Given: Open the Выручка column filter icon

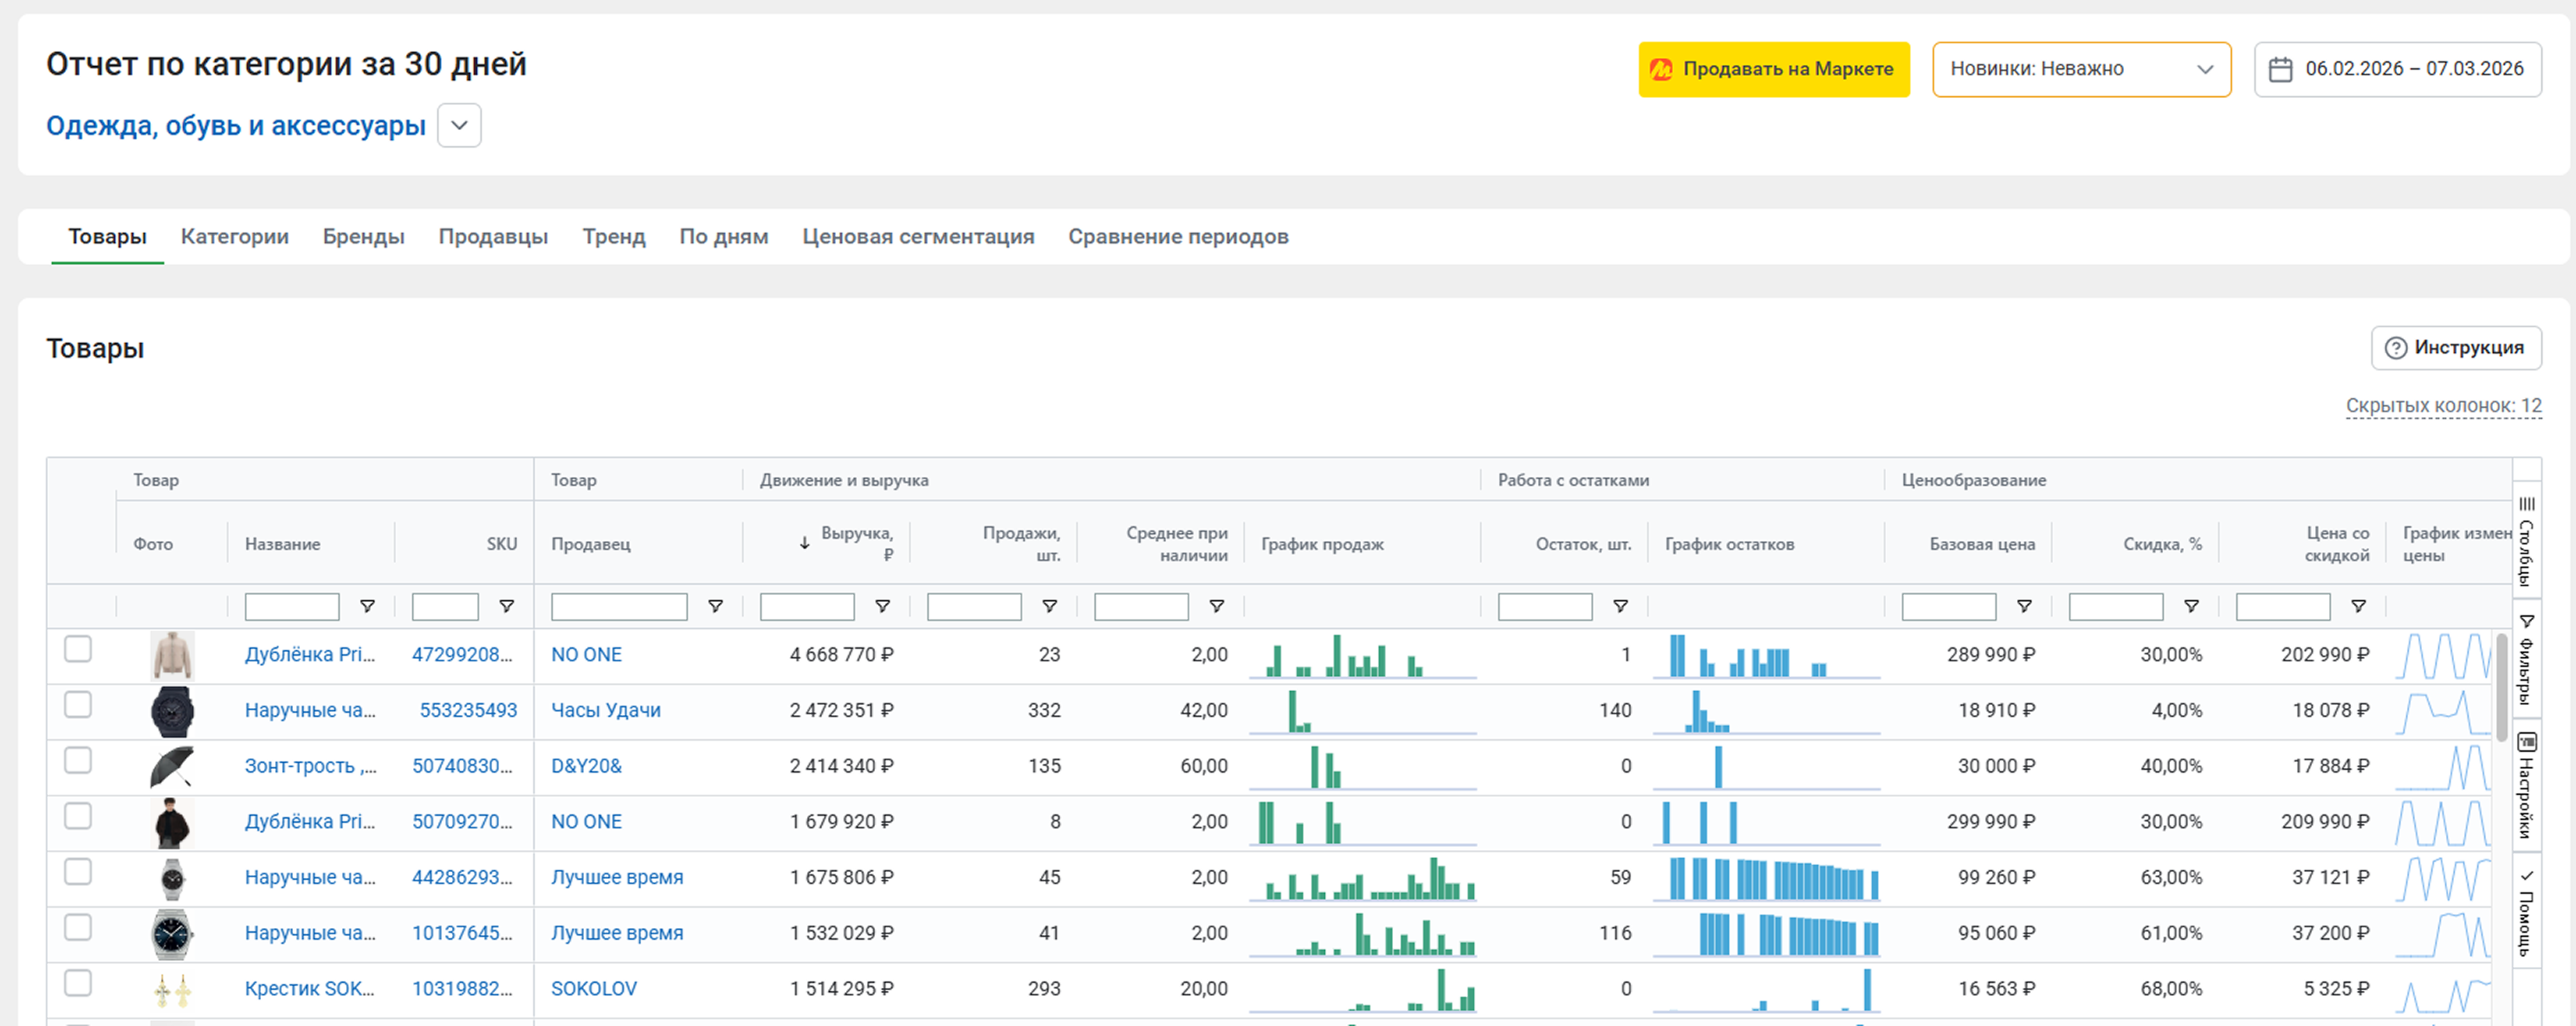Looking at the screenshot, I should tap(882, 606).
